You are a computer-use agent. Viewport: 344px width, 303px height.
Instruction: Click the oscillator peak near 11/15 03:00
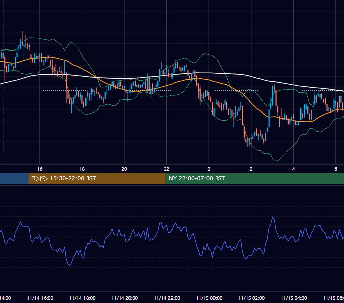[273, 217]
